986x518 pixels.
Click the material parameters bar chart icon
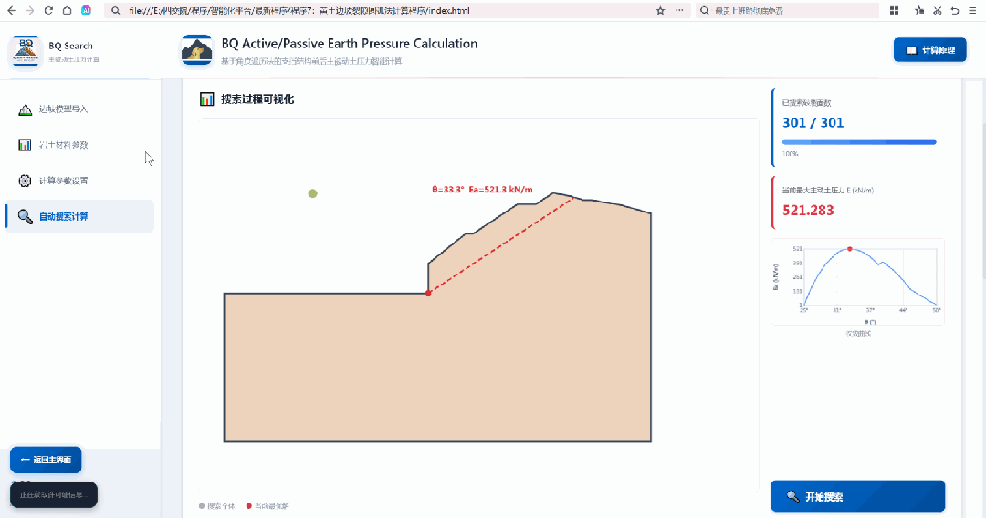pyautogui.click(x=25, y=145)
